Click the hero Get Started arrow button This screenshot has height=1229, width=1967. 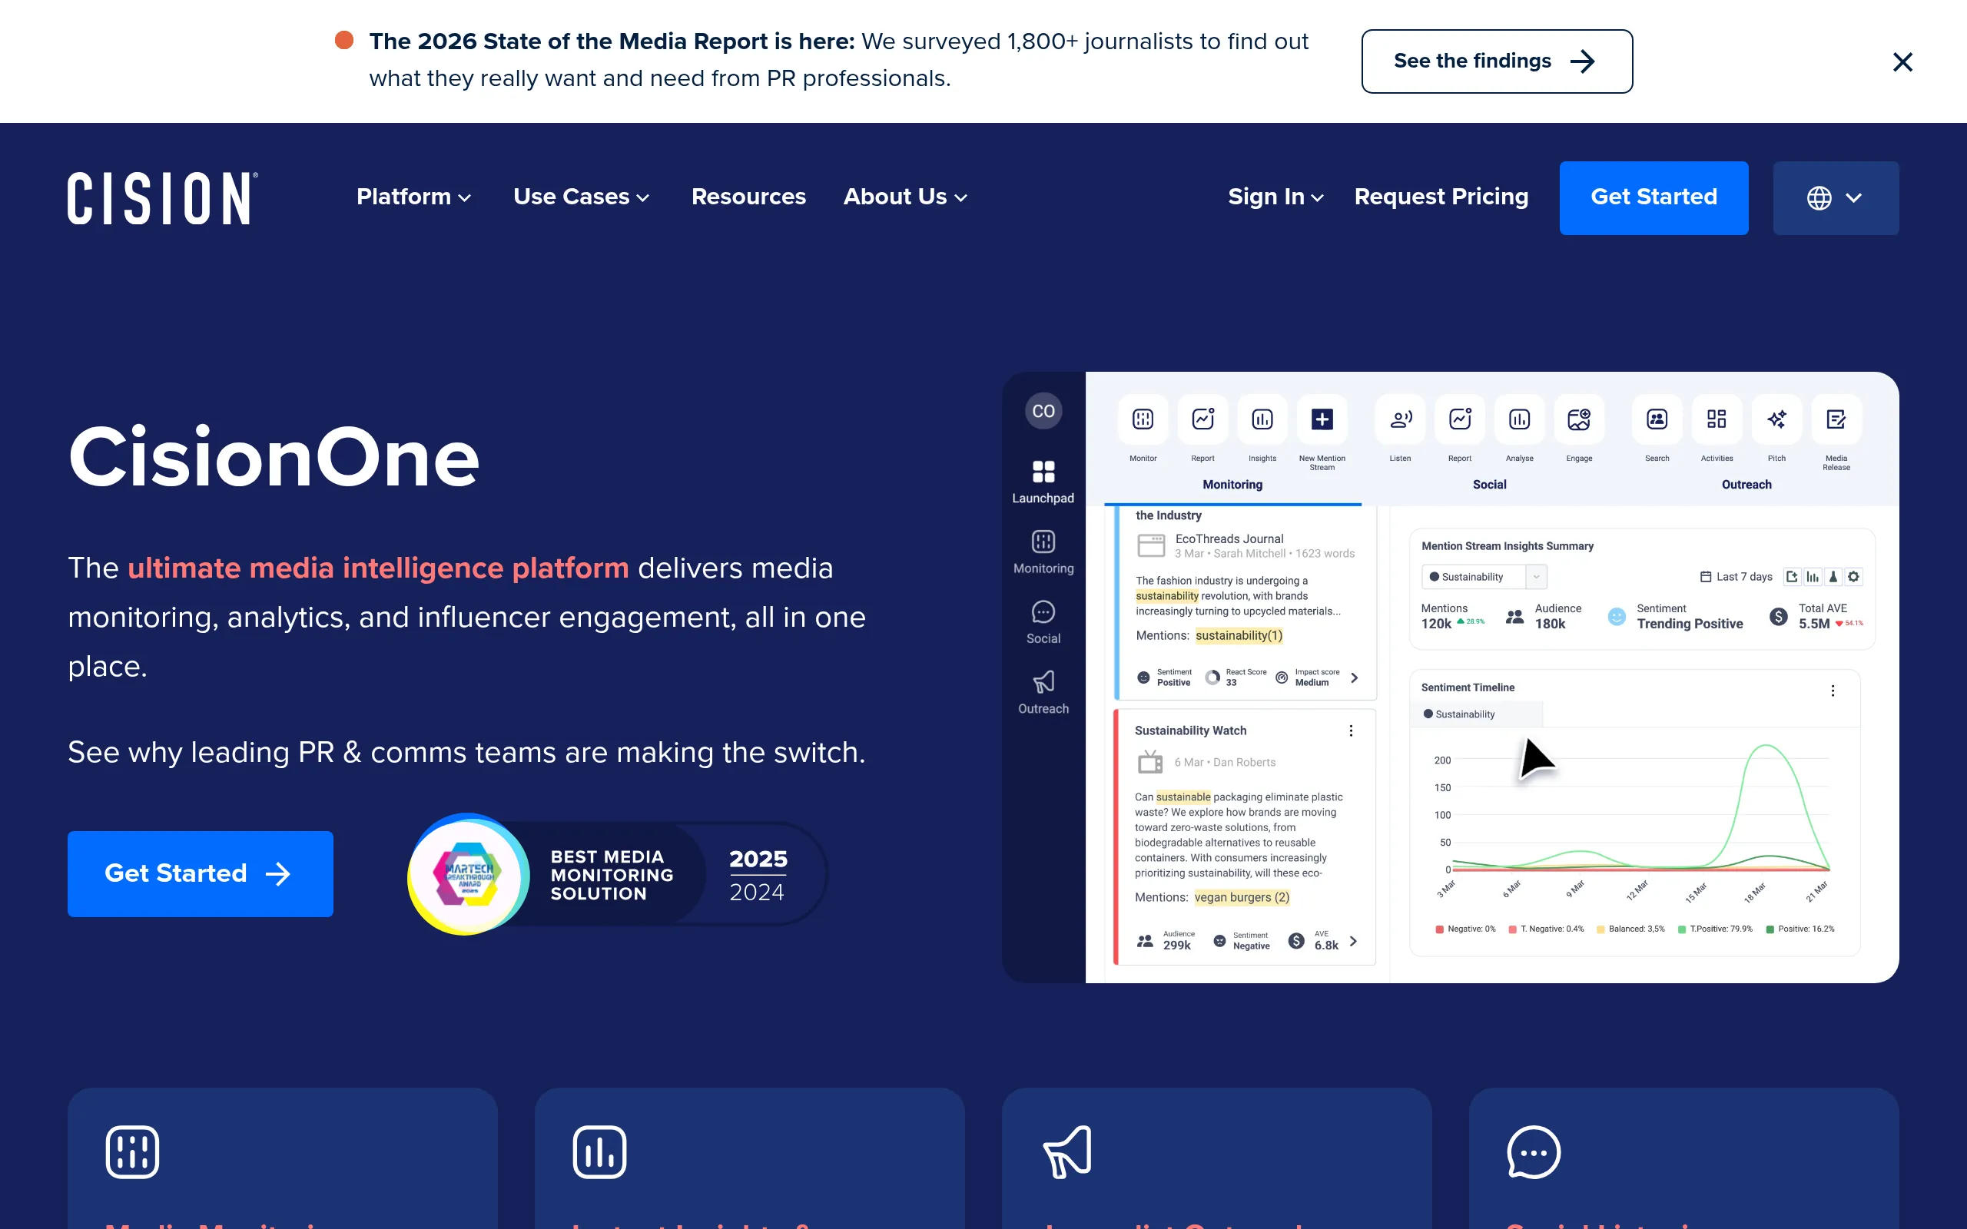pos(200,873)
